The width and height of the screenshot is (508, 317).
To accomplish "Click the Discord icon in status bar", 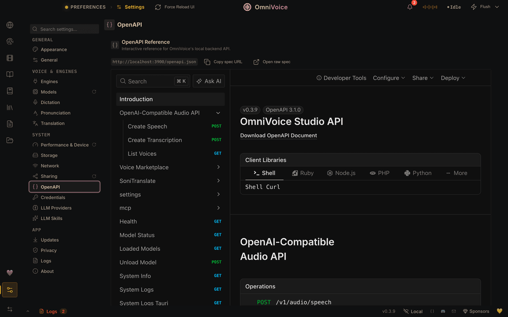I will pyautogui.click(x=443, y=311).
